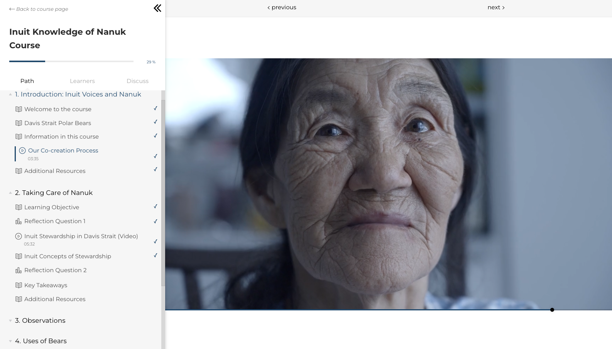Image resolution: width=612 pixels, height=349 pixels.
Task: Click completion checkmark for first Additional Resources
Action: tap(156, 169)
